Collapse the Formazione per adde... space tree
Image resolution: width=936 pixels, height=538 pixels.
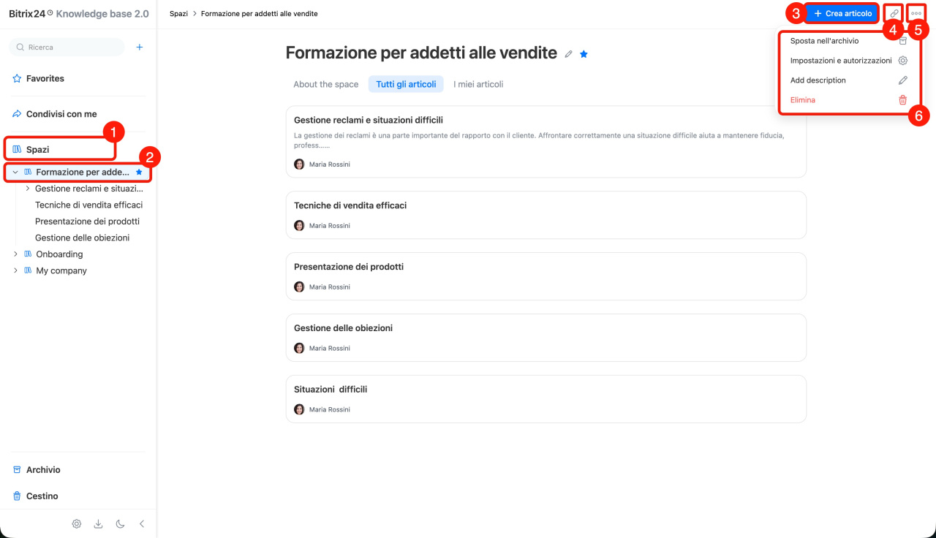point(15,173)
